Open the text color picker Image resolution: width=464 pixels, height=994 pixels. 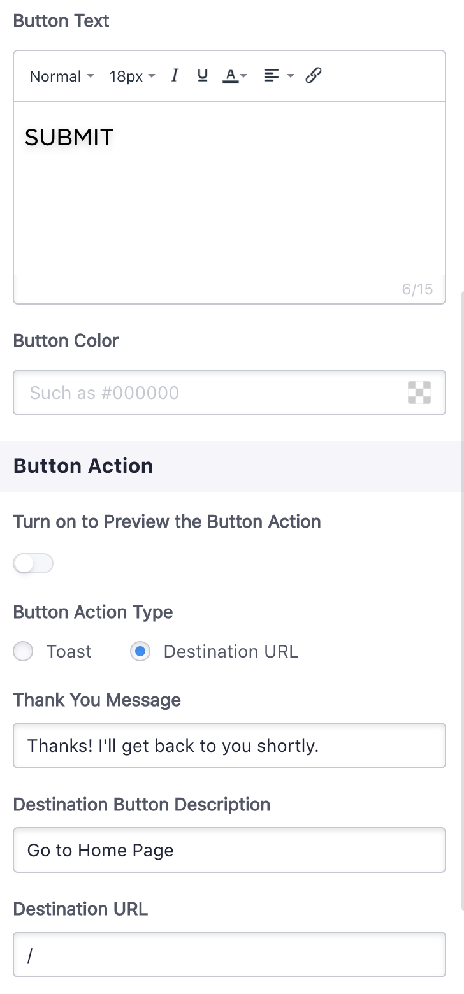coord(230,76)
